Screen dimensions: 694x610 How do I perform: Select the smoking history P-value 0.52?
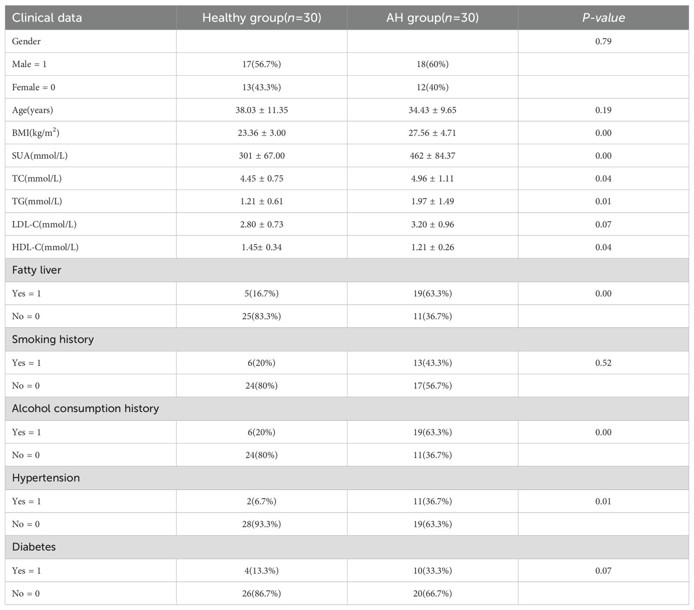click(x=603, y=363)
